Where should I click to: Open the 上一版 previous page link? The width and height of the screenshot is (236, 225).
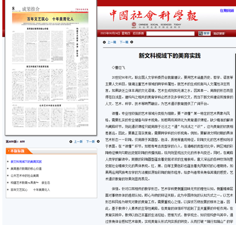coord(78,142)
